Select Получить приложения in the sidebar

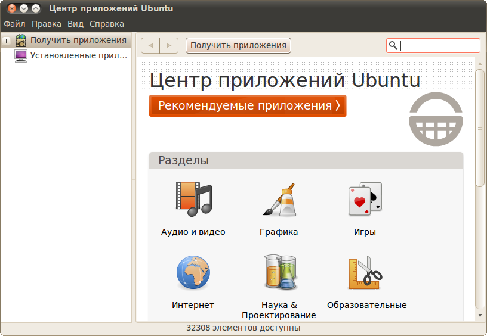(66, 41)
